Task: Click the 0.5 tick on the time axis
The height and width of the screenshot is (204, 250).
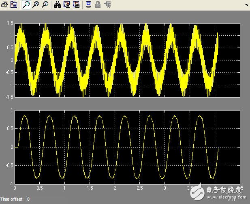Action: click(x=40, y=188)
